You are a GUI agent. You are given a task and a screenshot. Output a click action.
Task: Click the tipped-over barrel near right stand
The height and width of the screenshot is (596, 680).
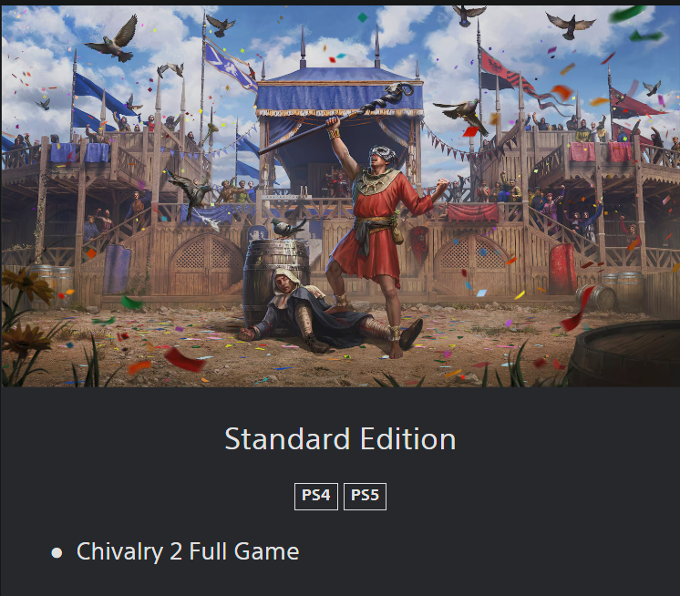click(597, 297)
